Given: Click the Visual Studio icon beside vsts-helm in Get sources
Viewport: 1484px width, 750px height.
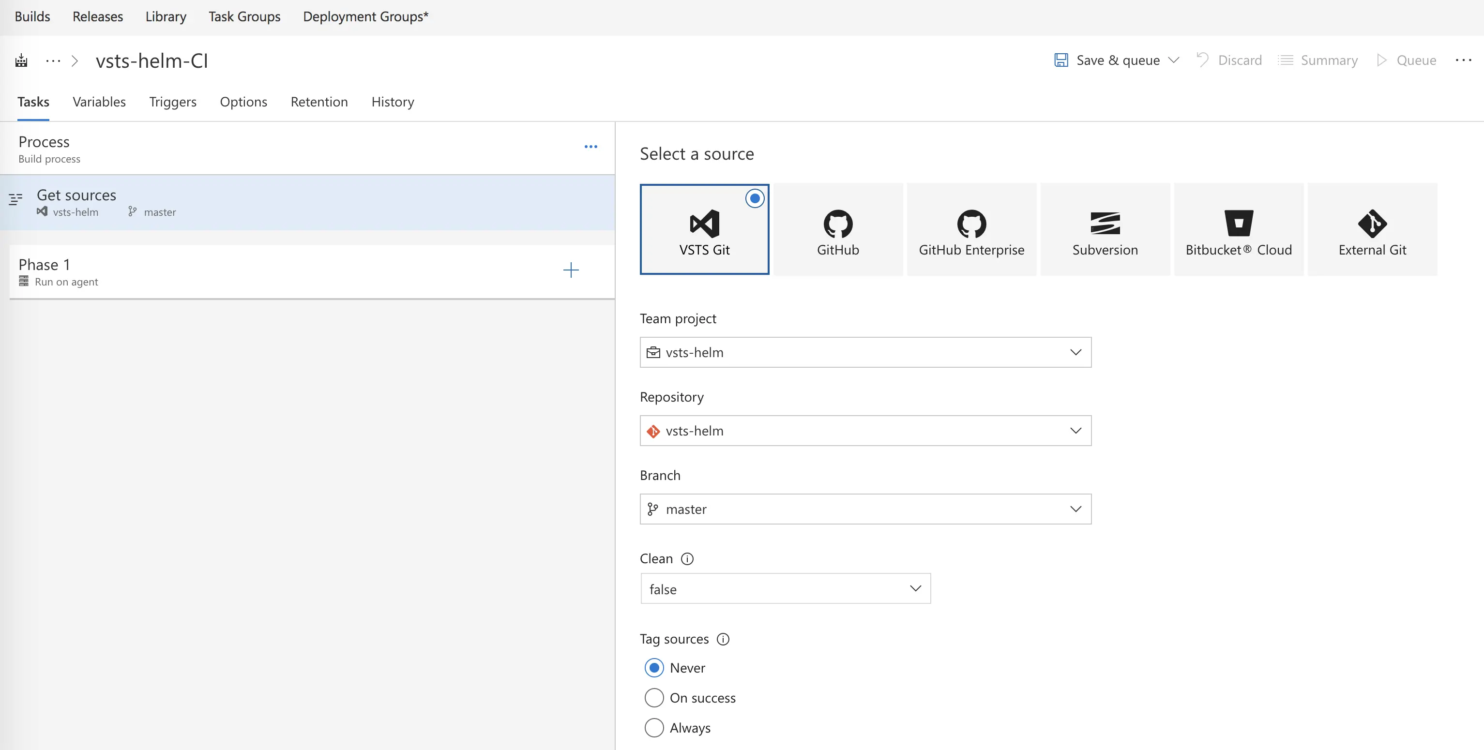Looking at the screenshot, I should tap(42, 211).
